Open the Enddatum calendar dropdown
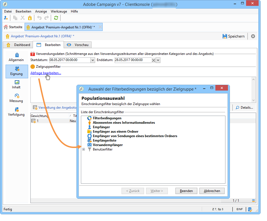The image size is (267, 221). (x=158, y=60)
